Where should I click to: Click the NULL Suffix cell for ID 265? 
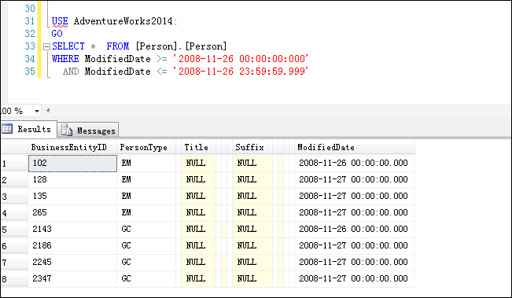point(252,213)
